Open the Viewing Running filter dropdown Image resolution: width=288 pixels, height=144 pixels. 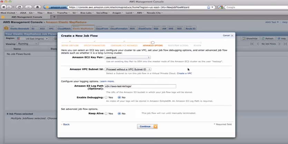tap(27, 44)
